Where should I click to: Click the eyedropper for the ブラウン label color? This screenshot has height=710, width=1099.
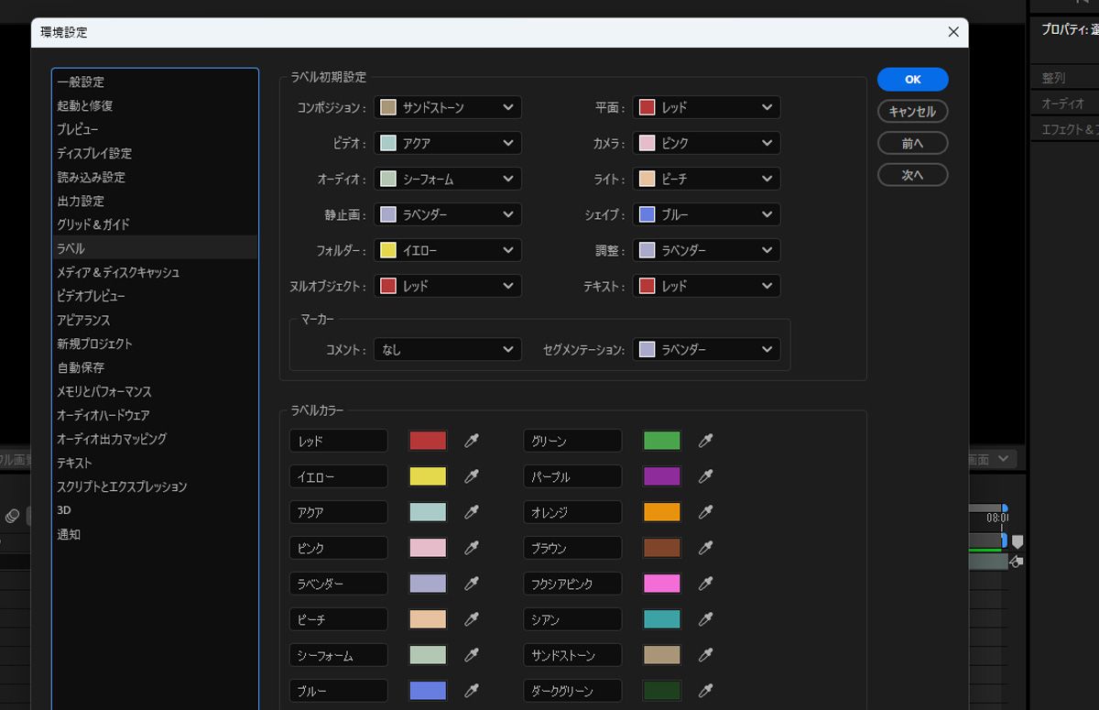pos(706,548)
